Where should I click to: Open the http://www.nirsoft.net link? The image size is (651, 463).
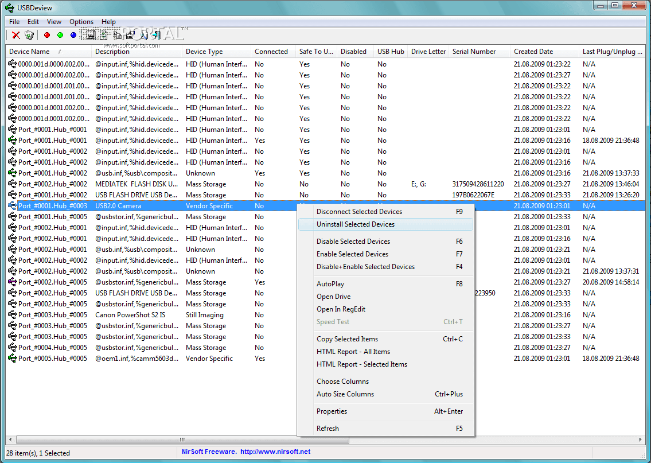pos(275,452)
